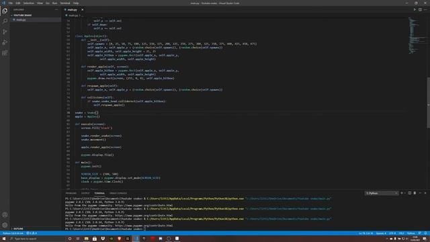Switch to the Output panel tab
Viewport: 430px width, 242px height.
tap(85, 193)
